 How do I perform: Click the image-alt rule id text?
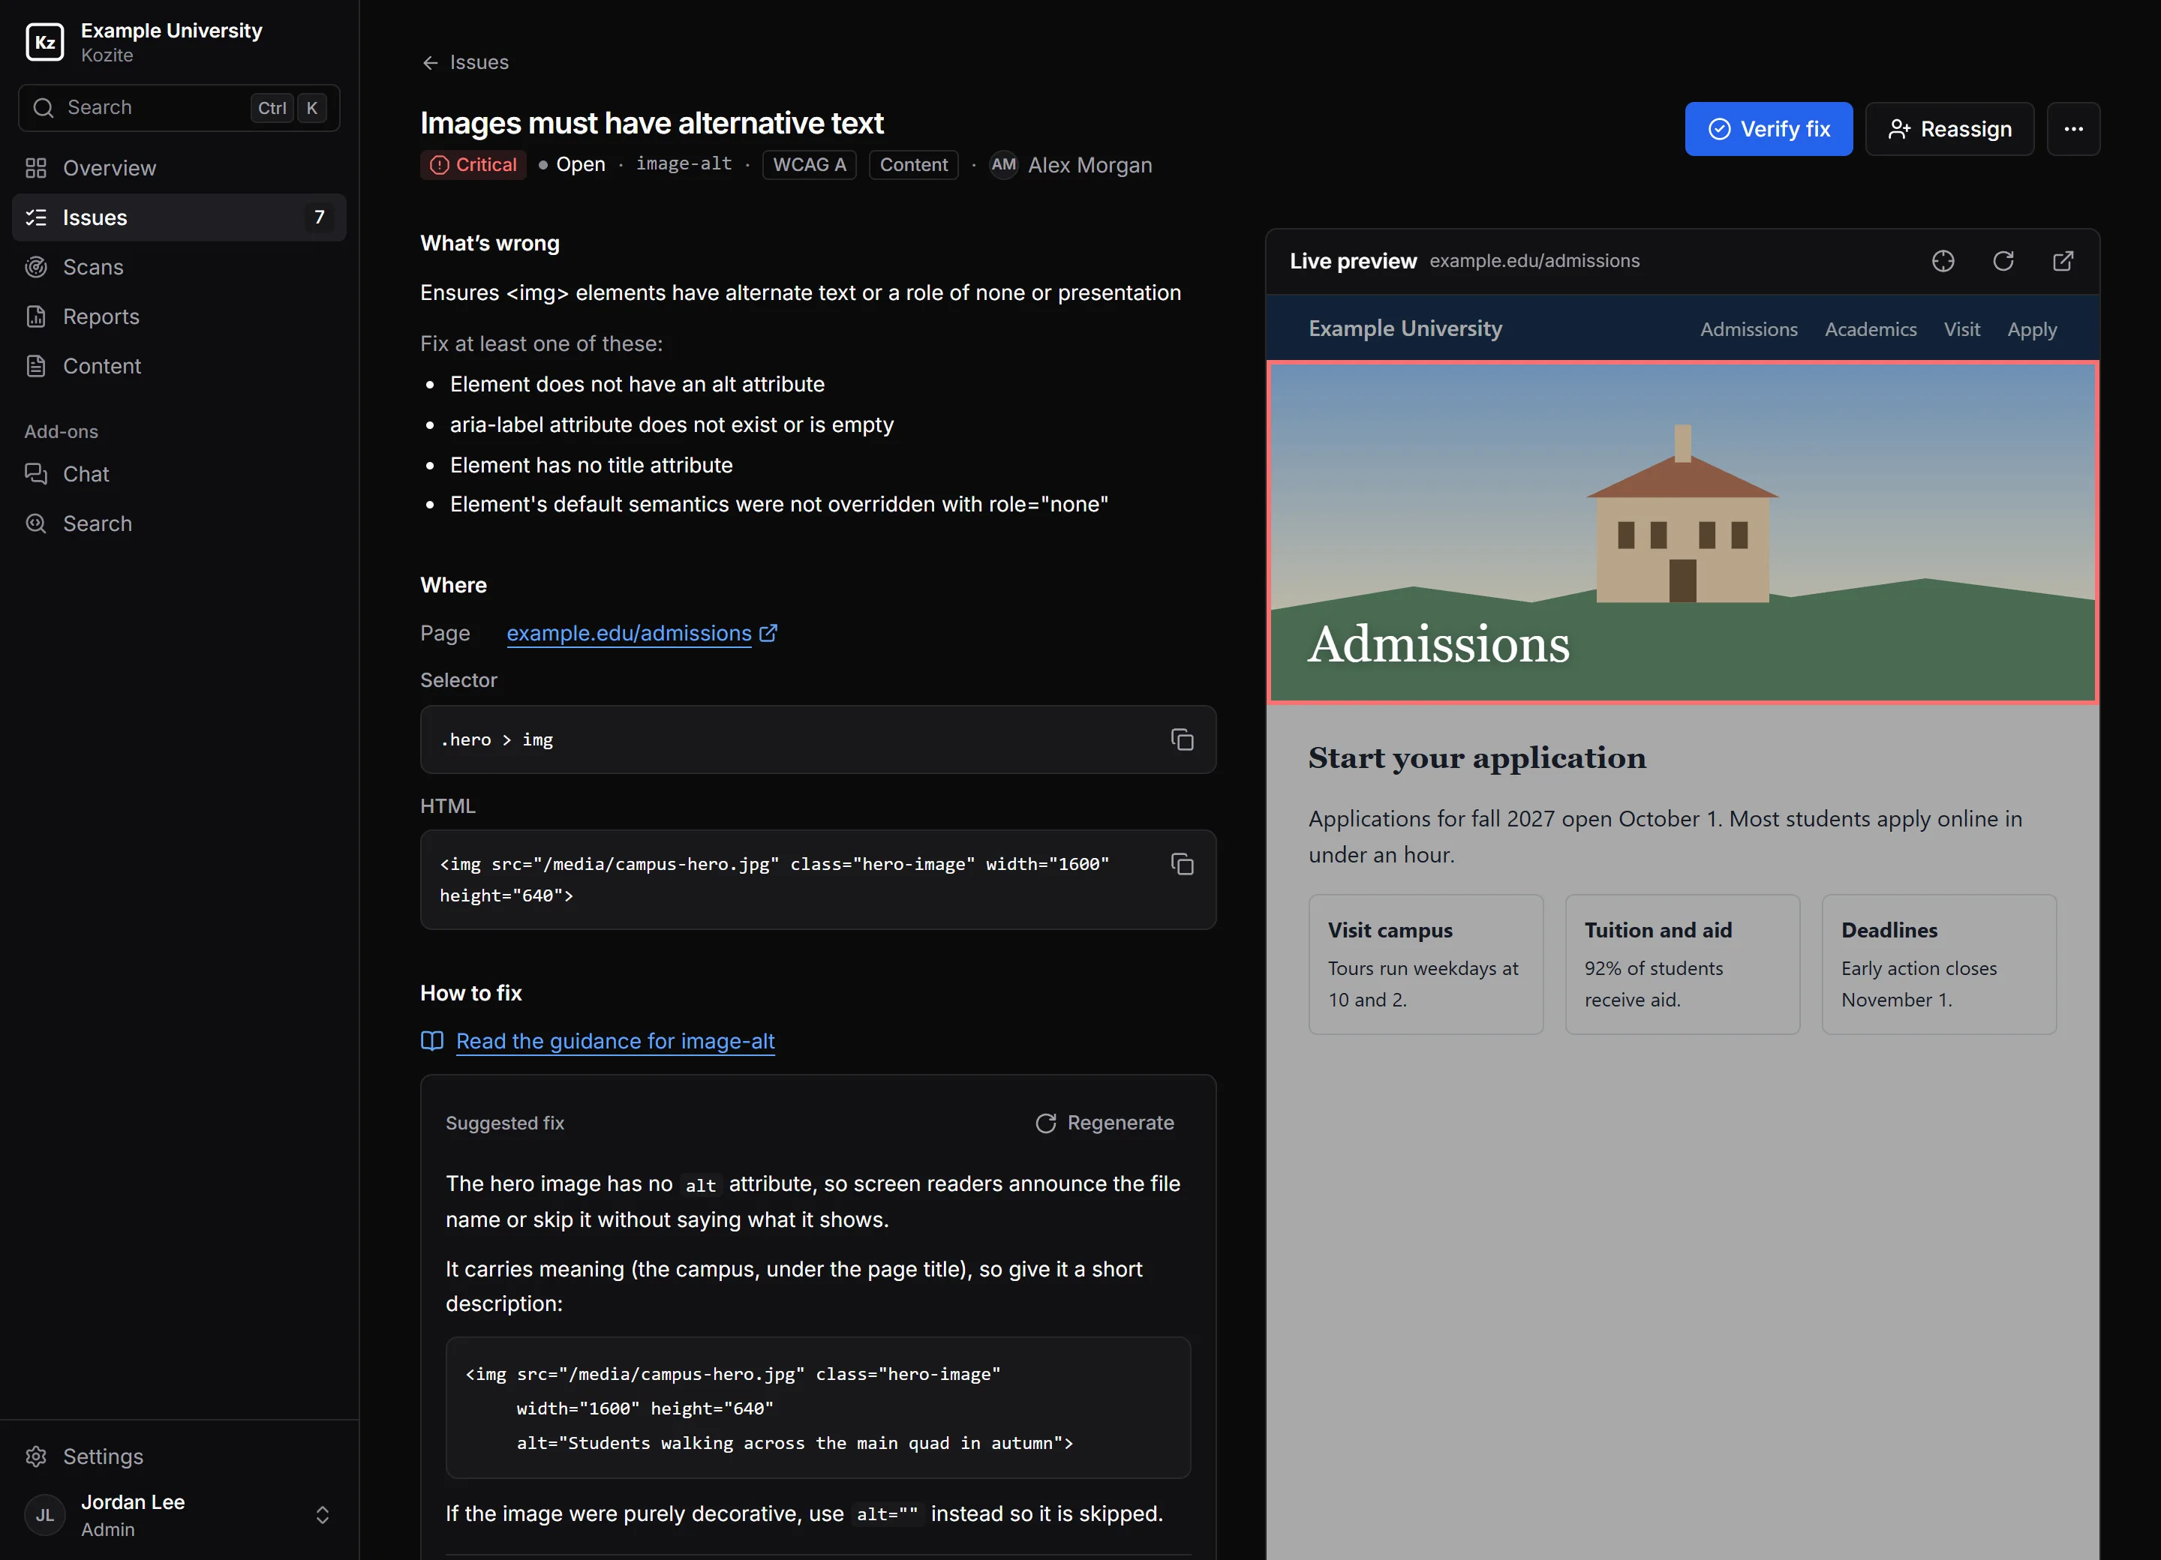tap(684, 163)
